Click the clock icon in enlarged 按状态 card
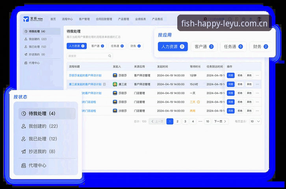Image resolution: width=286 pixels, height=189 pixels. pyautogui.click(x=24, y=113)
